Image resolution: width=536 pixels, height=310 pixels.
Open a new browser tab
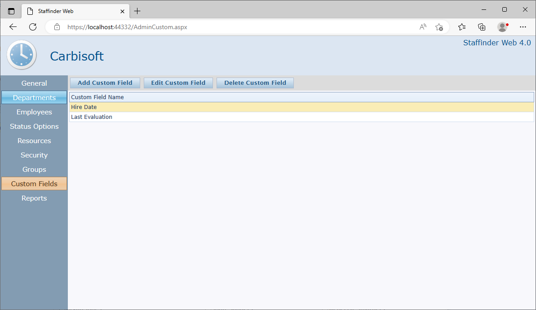coord(137,11)
